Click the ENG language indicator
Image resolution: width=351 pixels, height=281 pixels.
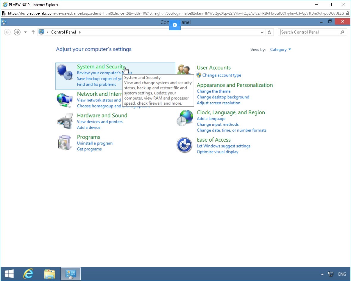pyautogui.click(x=342, y=274)
